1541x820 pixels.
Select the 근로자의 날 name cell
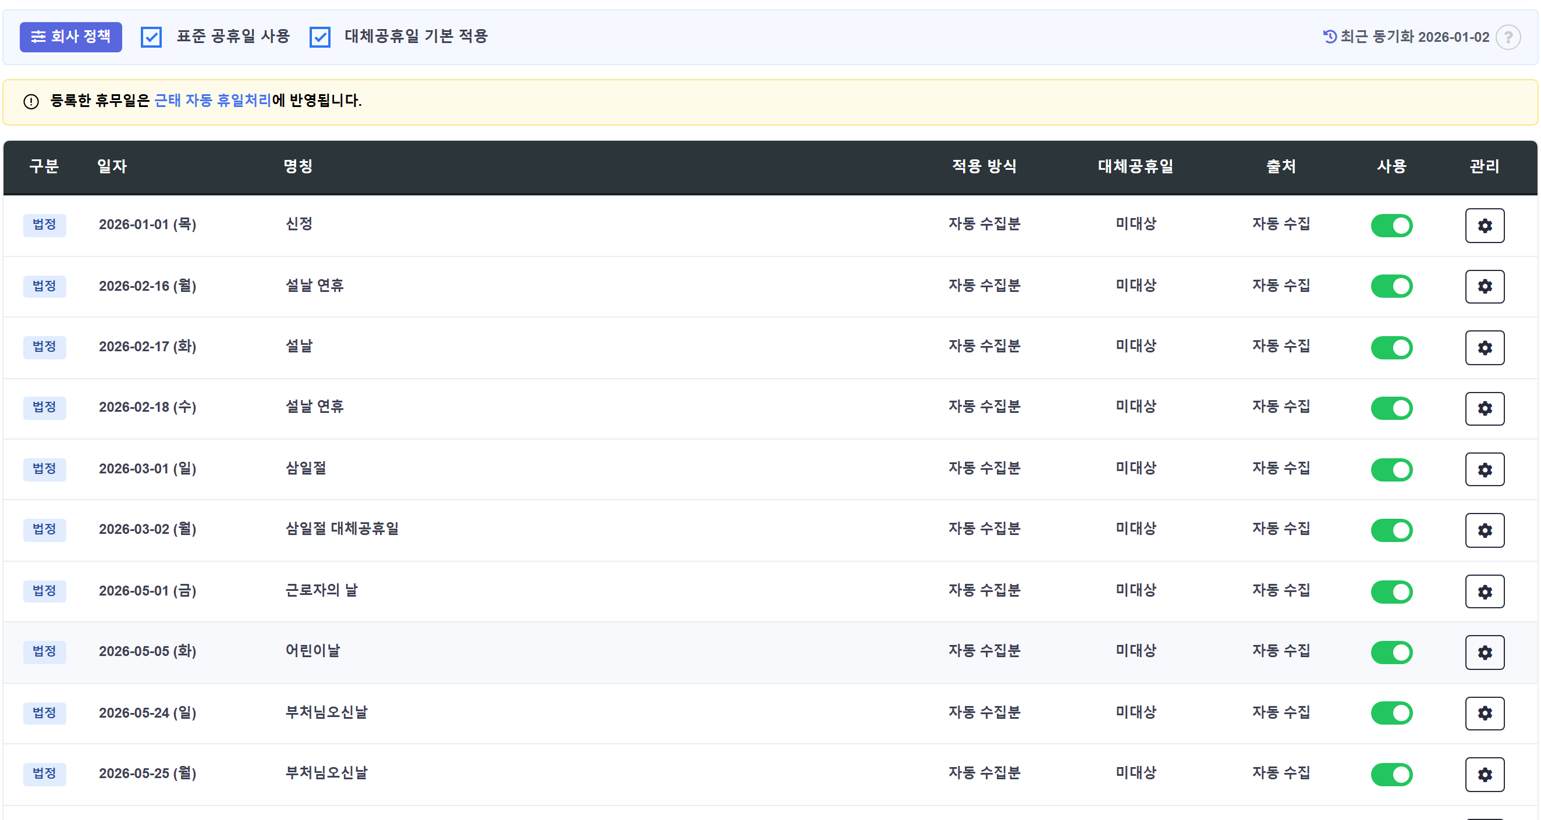pyautogui.click(x=321, y=590)
